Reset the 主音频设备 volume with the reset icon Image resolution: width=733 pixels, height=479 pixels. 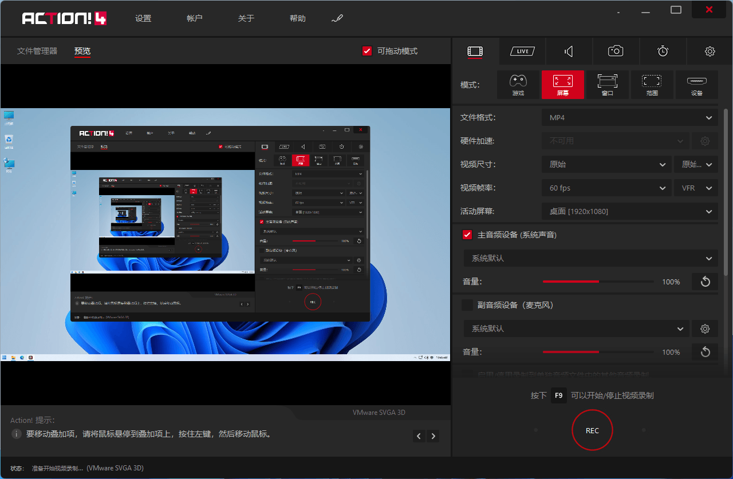[705, 282]
